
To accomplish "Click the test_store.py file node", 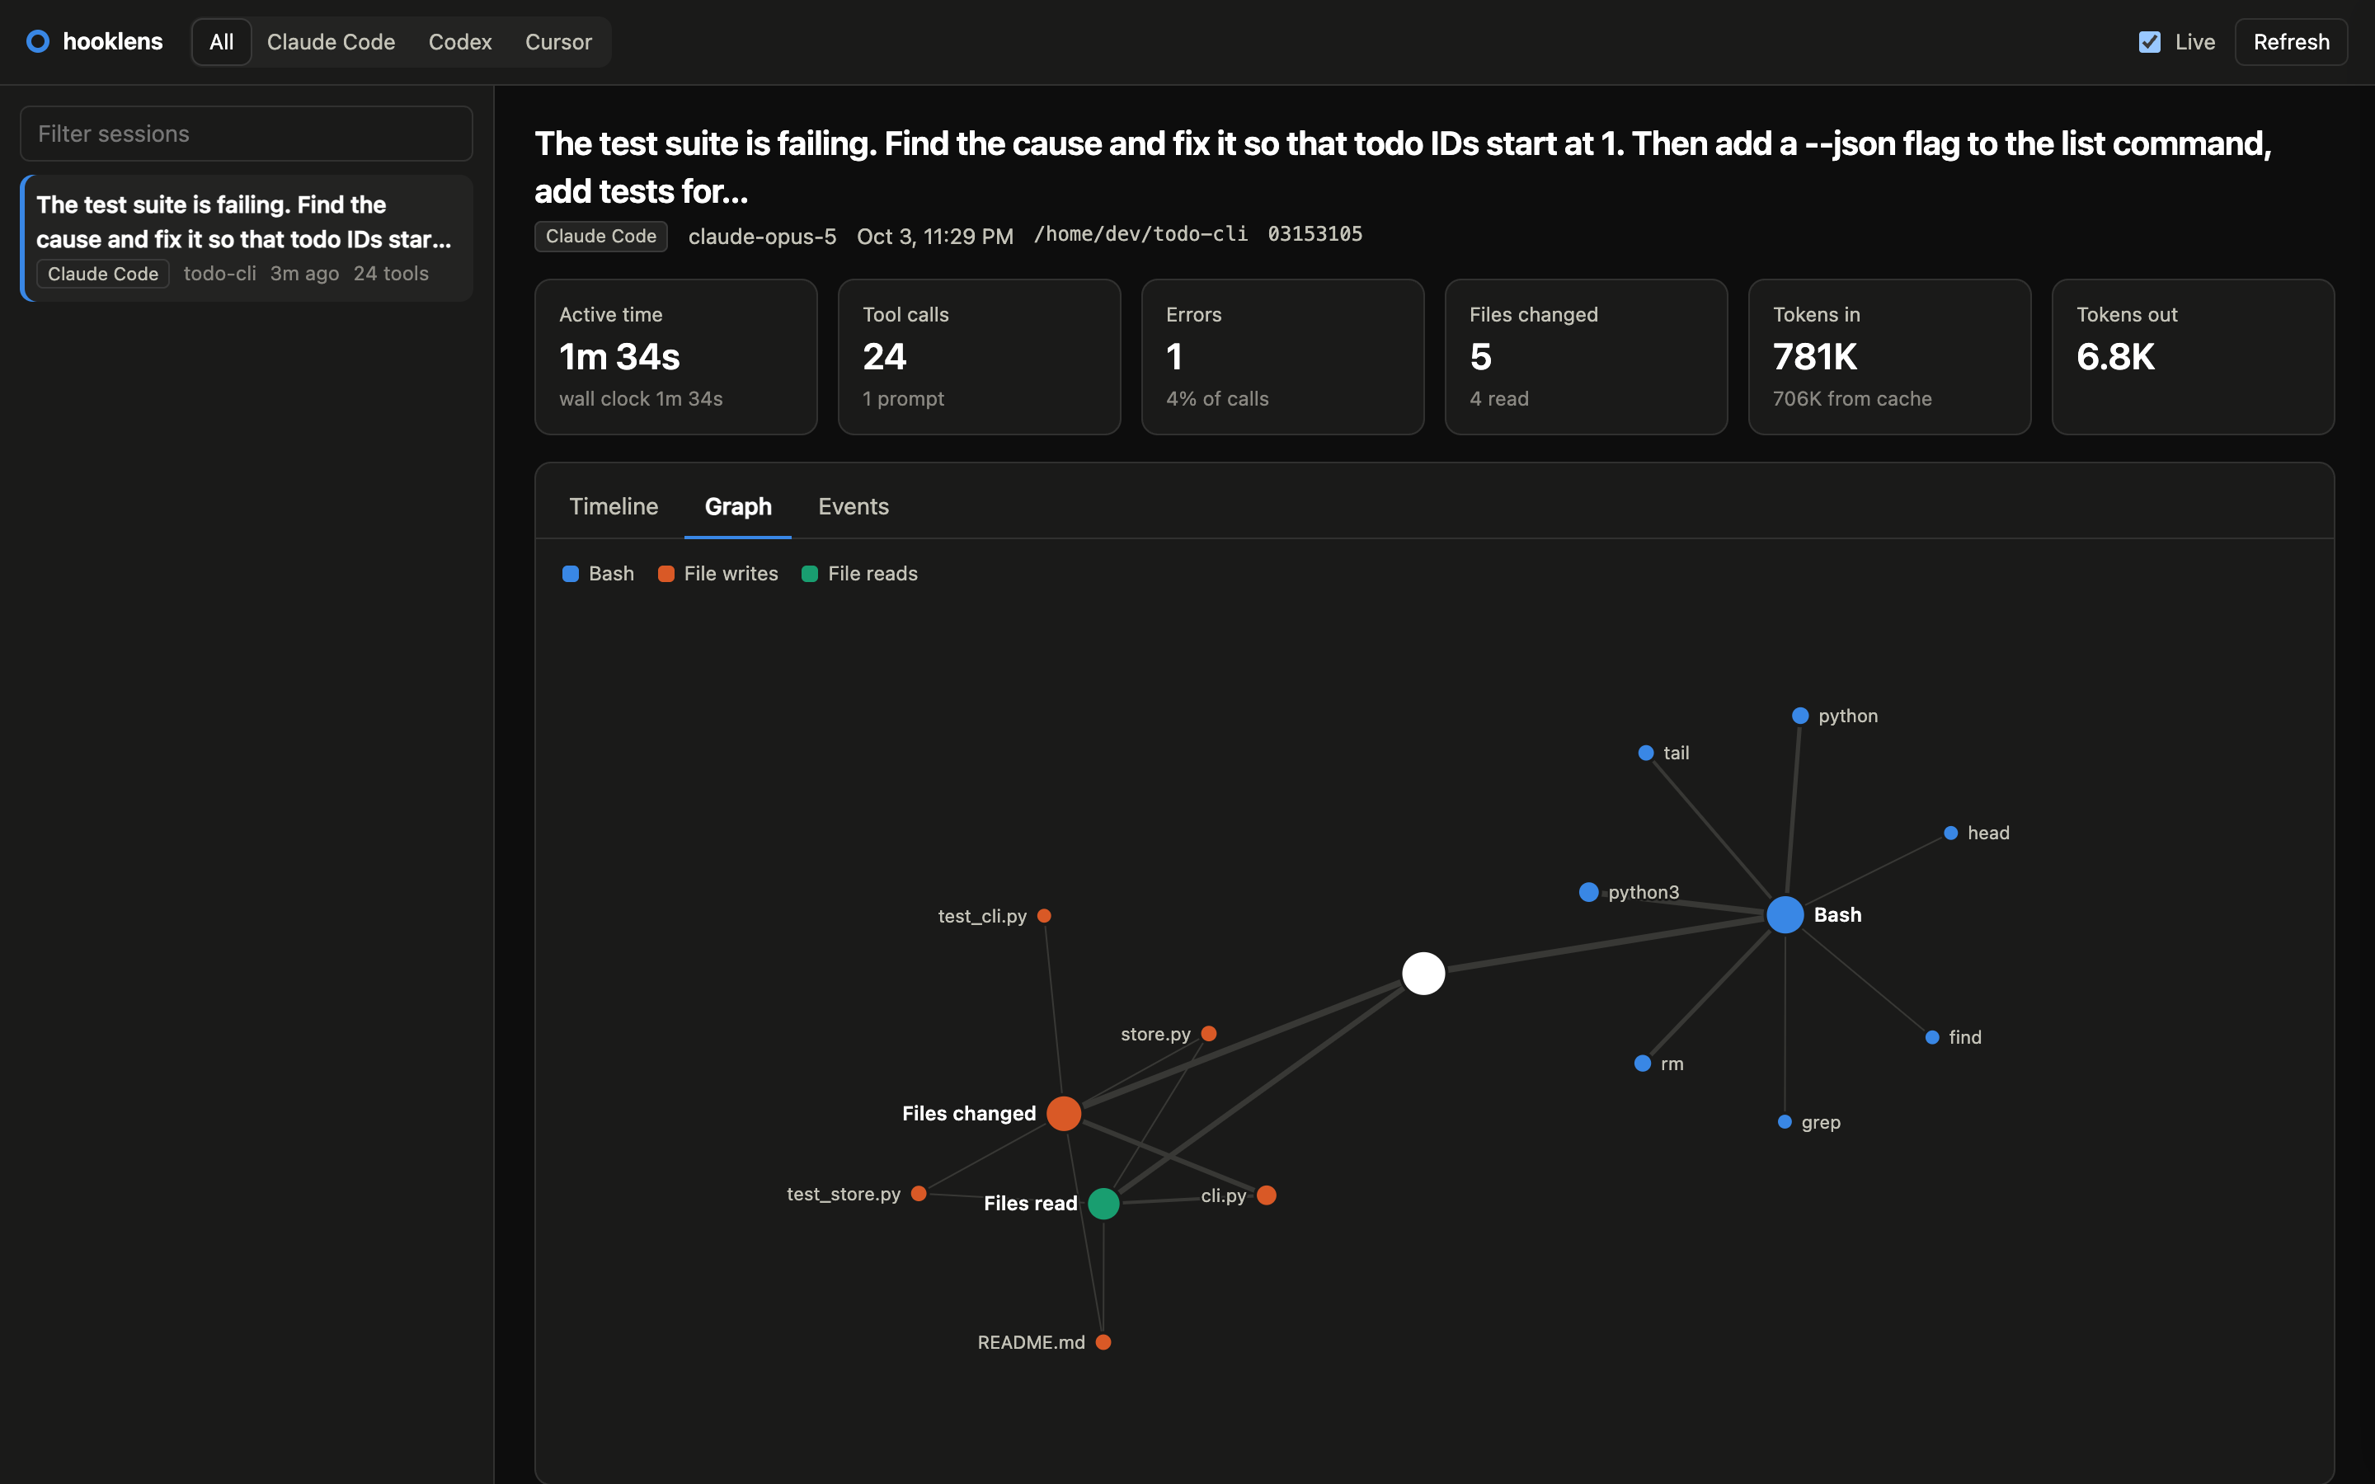I will (x=919, y=1194).
